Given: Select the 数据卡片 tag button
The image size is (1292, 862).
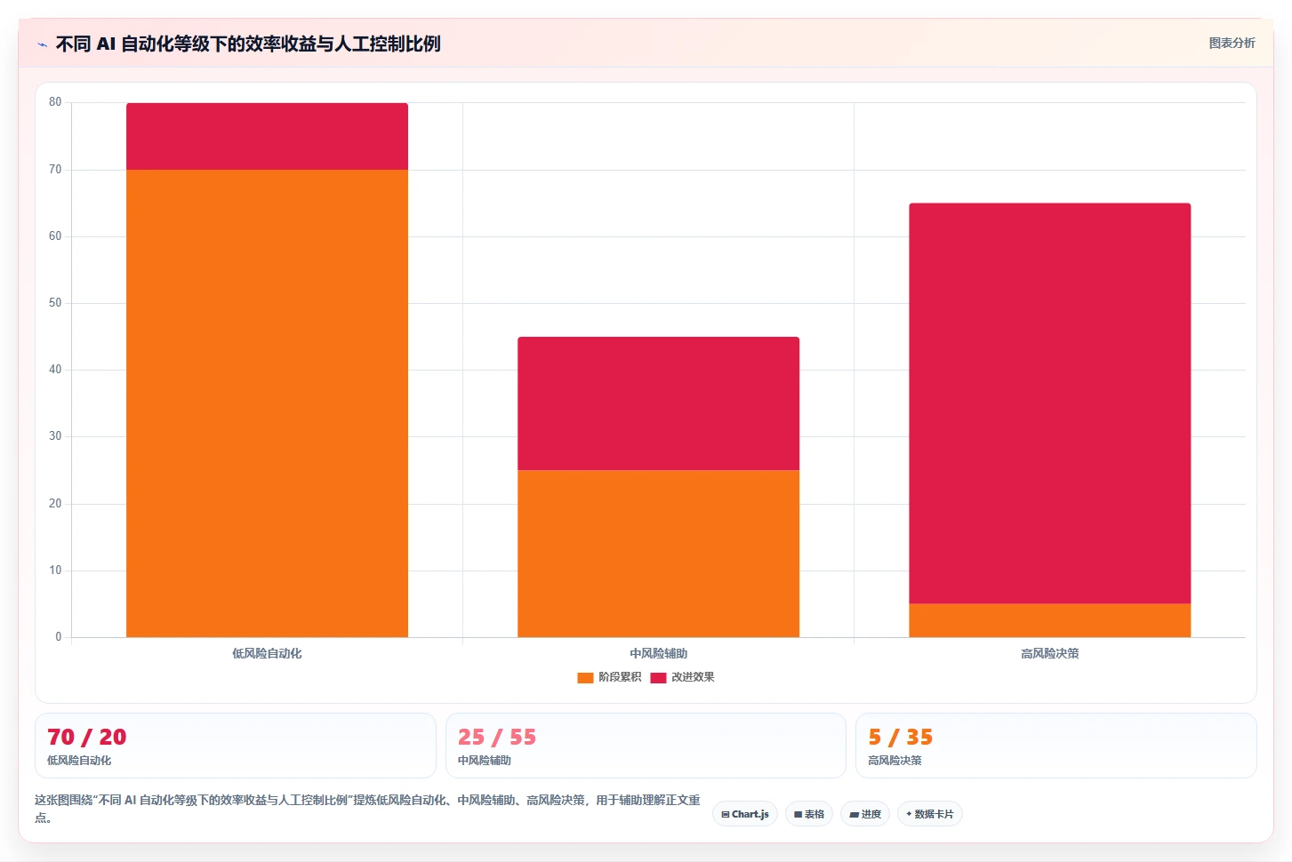Looking at the screenshot, I should pos(930,814).
